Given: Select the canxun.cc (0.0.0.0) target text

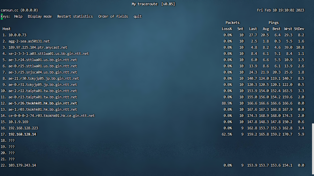Looking at the screenshot, I should 19,10.
